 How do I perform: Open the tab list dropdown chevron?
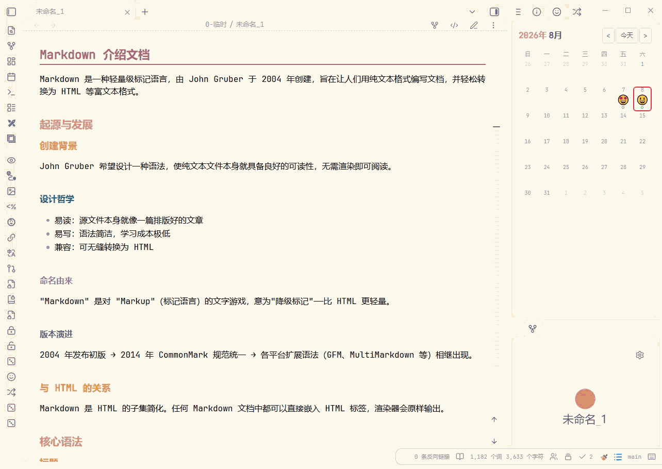click(472, 12)
